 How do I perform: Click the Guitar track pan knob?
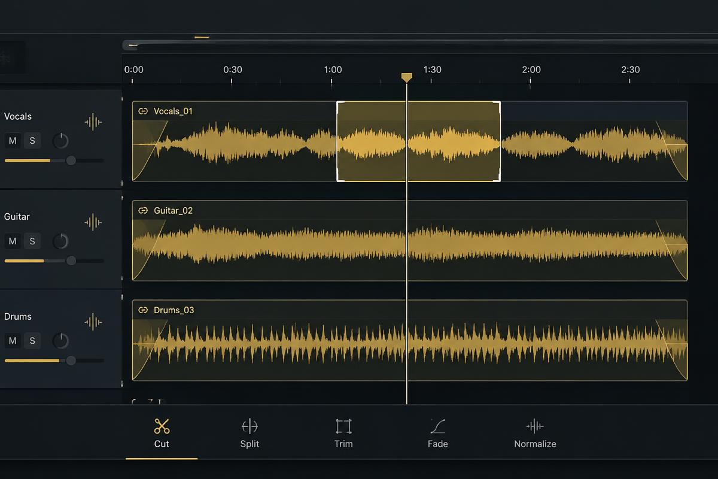click(x=60, y=241)
